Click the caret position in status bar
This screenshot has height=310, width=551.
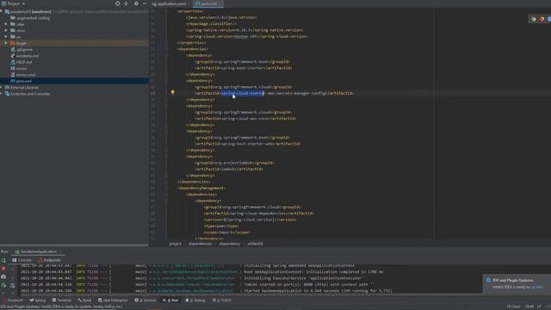tap(529, 307)
